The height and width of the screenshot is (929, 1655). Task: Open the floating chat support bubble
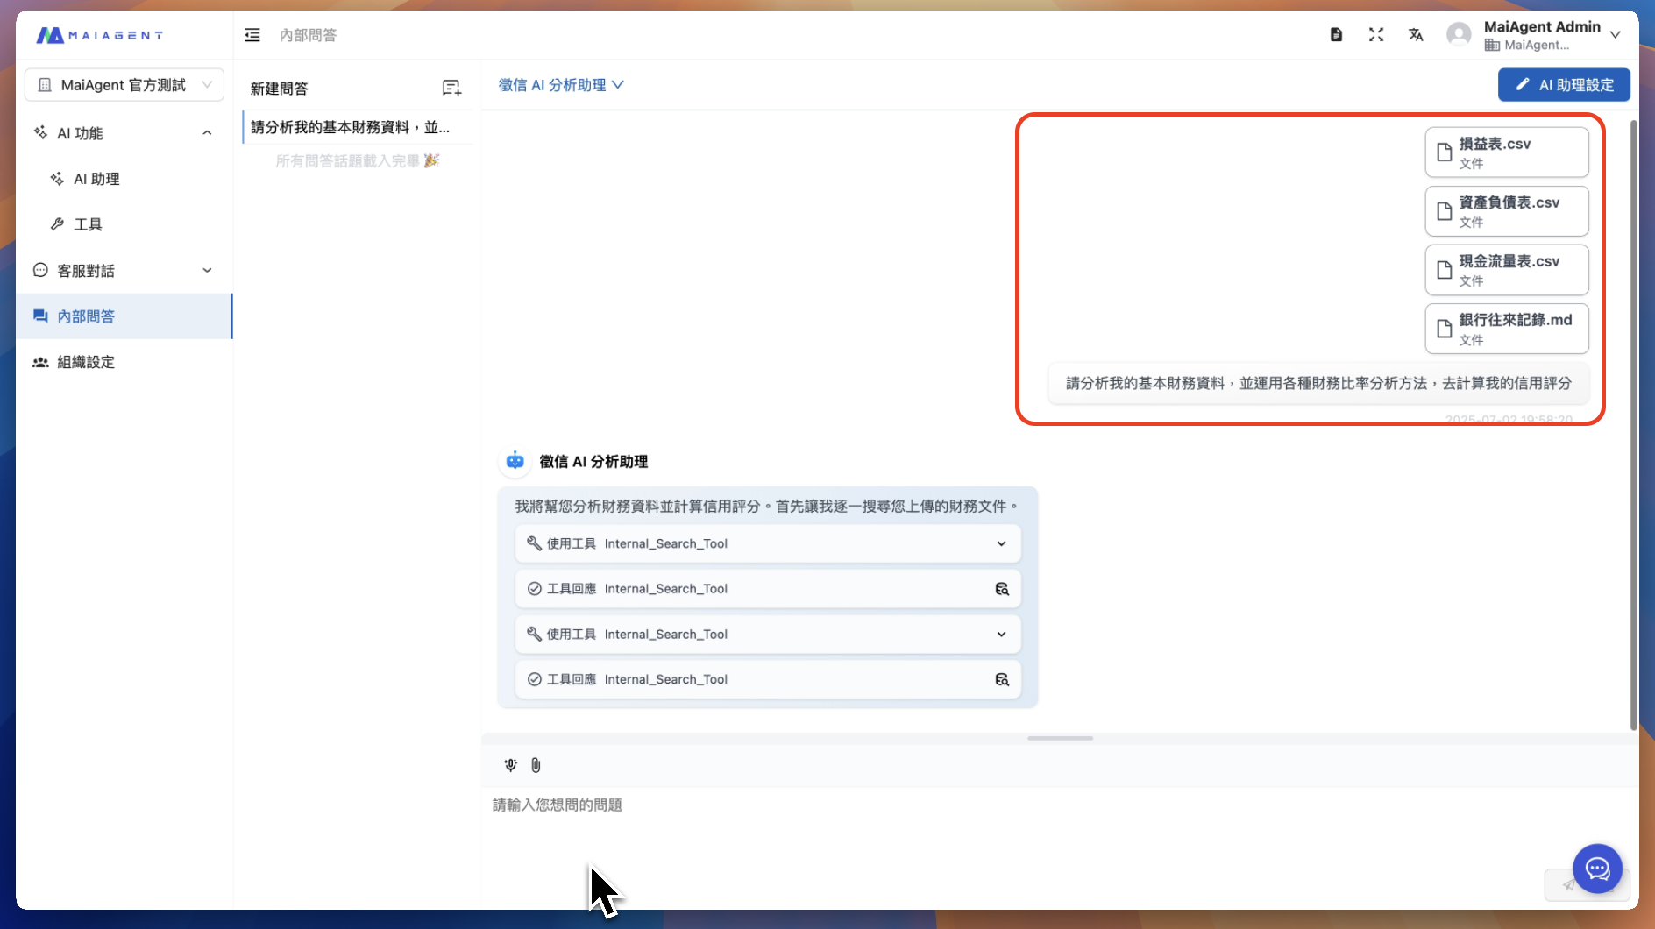pos(1597,869)
